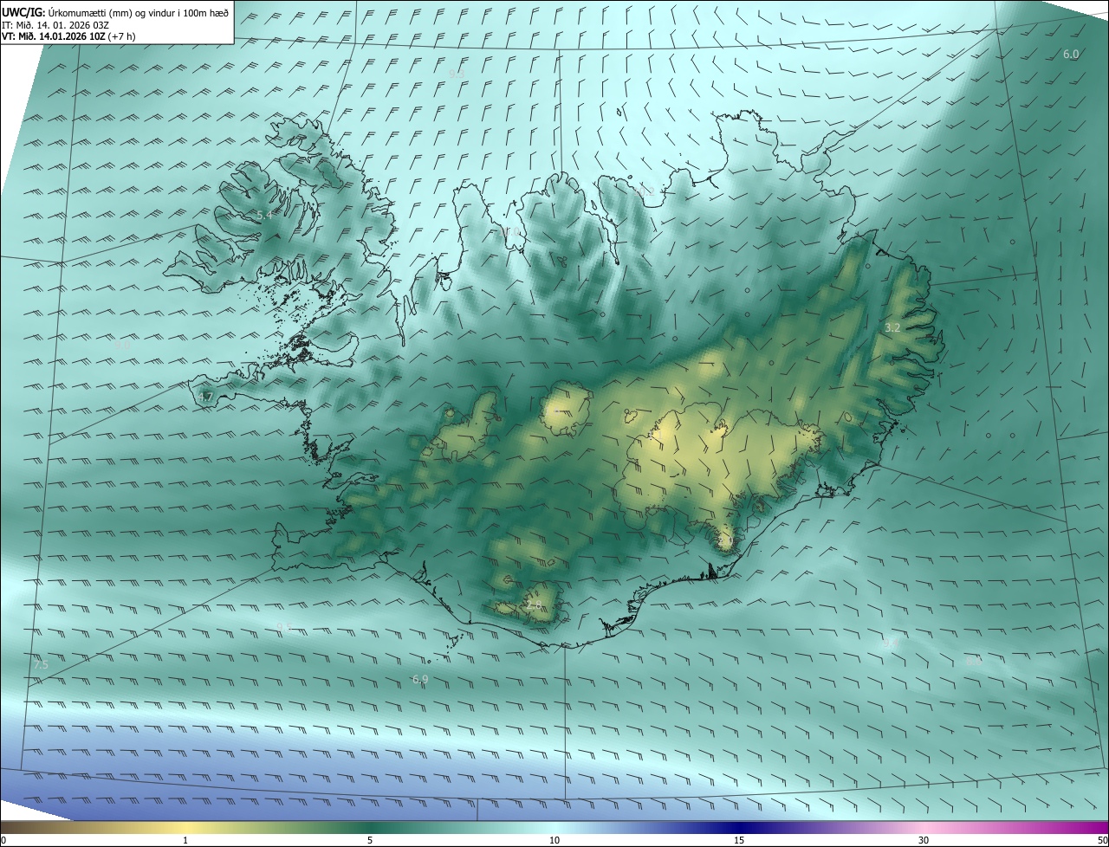Pick the yellow colorbar segment above the 1 tick

click(x=185, y=828)
